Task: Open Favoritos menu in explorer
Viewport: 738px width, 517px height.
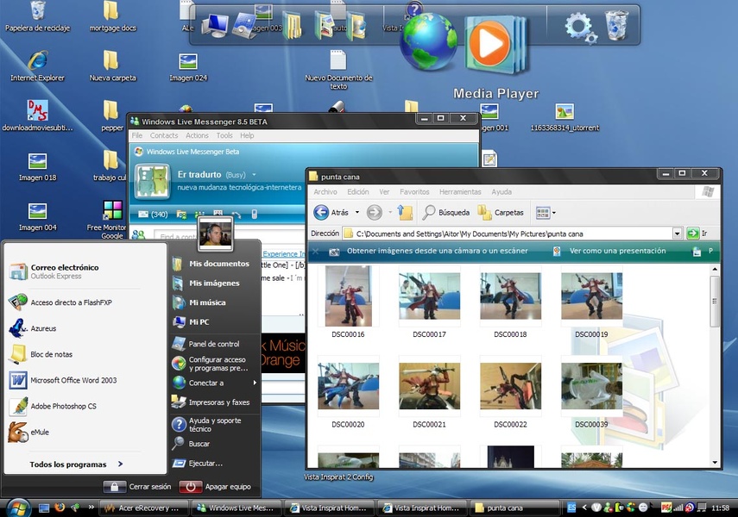Action: coord(414,192)
